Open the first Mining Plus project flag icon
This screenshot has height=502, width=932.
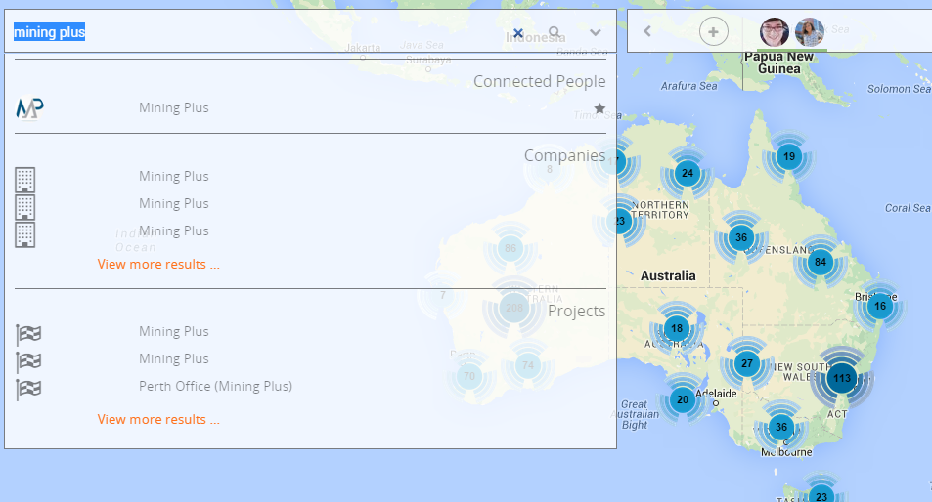[28, 334]
